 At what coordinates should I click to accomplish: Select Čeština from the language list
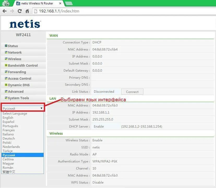pos(23,159)
